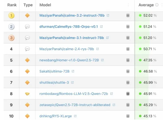Click the database icon in the Homer-v1.0-Qwen2.5-72B row
Viewport: 163px width, 120px height.
128,60
